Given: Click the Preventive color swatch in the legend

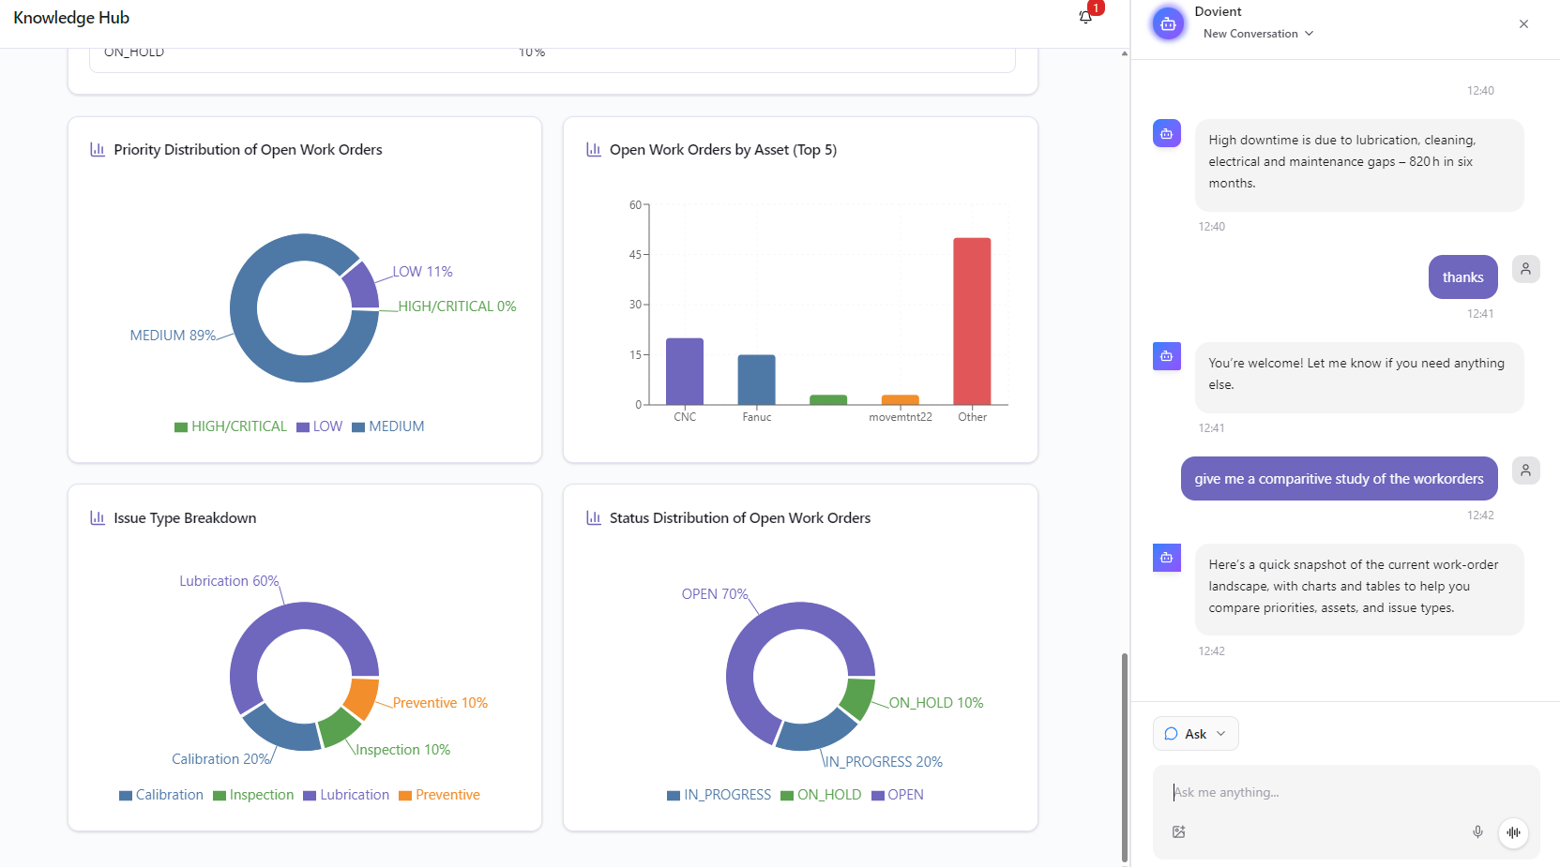Looking at the screenshot, I should 404,795.
